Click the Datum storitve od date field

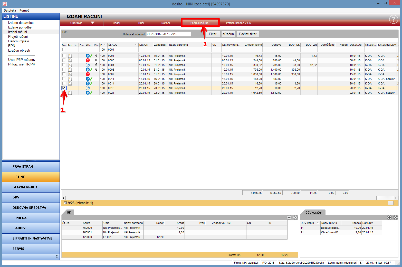(x=168, y=34)
